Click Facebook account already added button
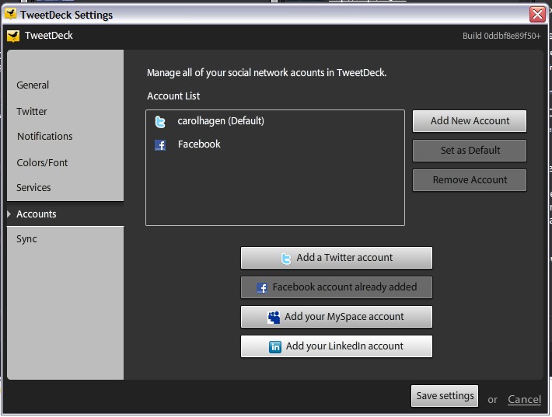 pos(337,287)
